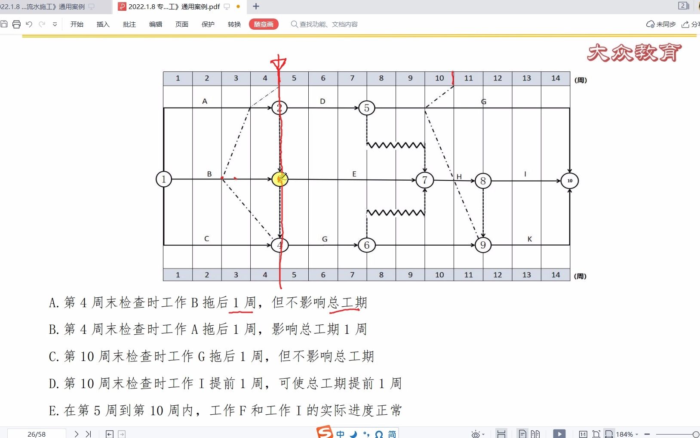Go to next page arrow
Image resolution: width=700 pixels, height=438 pixels.
pos(77,434)
